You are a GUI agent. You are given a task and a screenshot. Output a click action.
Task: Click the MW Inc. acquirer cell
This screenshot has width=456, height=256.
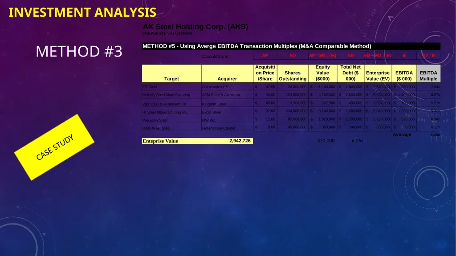227,120
